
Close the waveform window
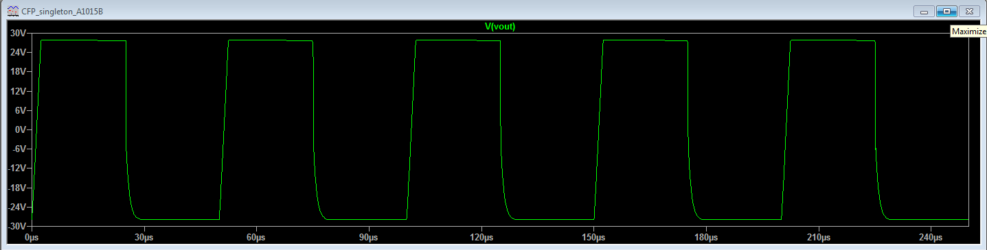point(968,11)
